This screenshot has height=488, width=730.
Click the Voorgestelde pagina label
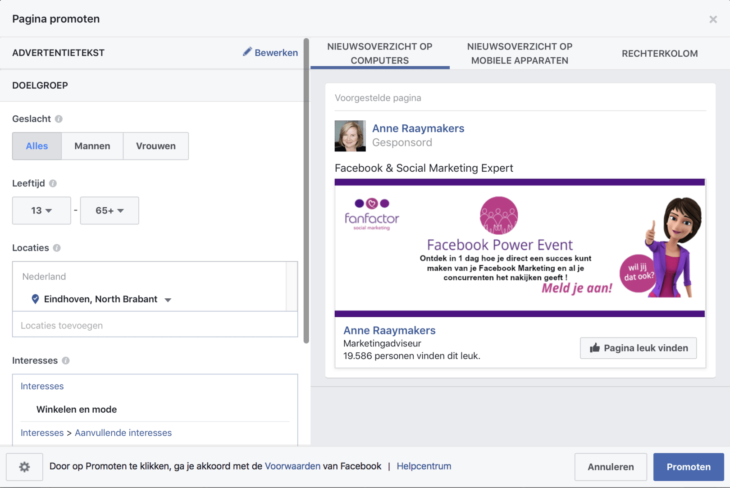click(378, 98)
